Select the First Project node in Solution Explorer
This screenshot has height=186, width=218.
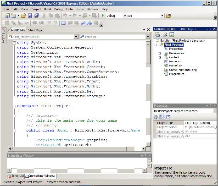pos(174,44)
